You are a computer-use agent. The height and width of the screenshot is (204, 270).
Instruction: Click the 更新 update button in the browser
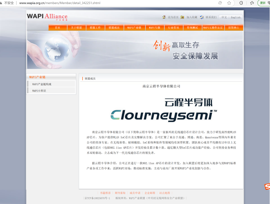(263, 3)
